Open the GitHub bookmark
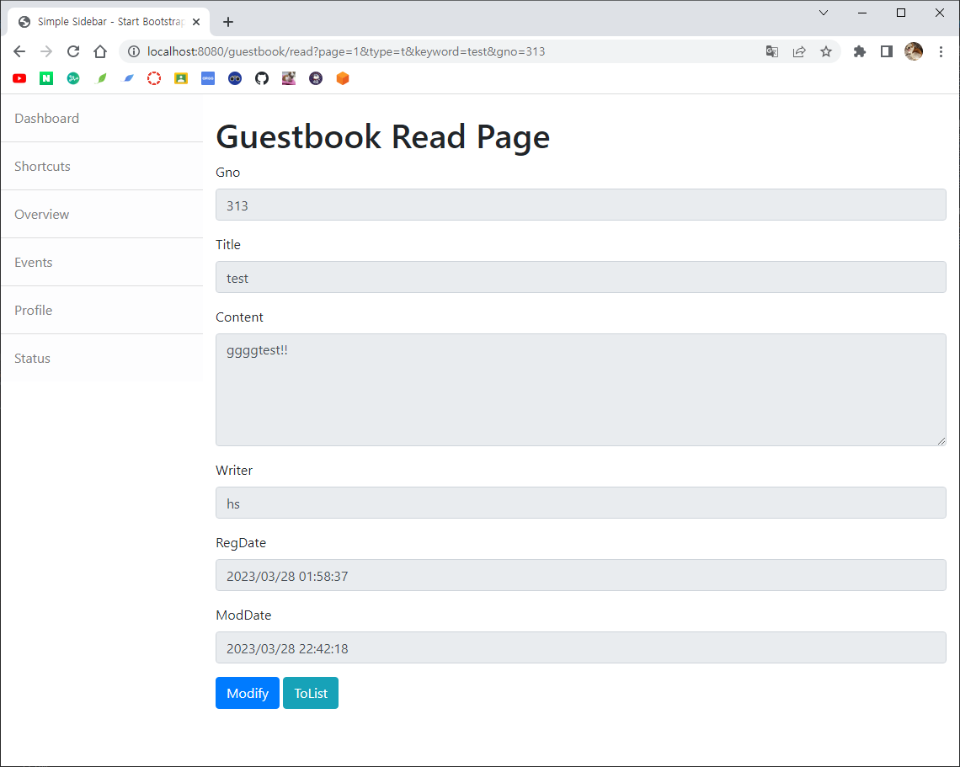 (262, 78)
